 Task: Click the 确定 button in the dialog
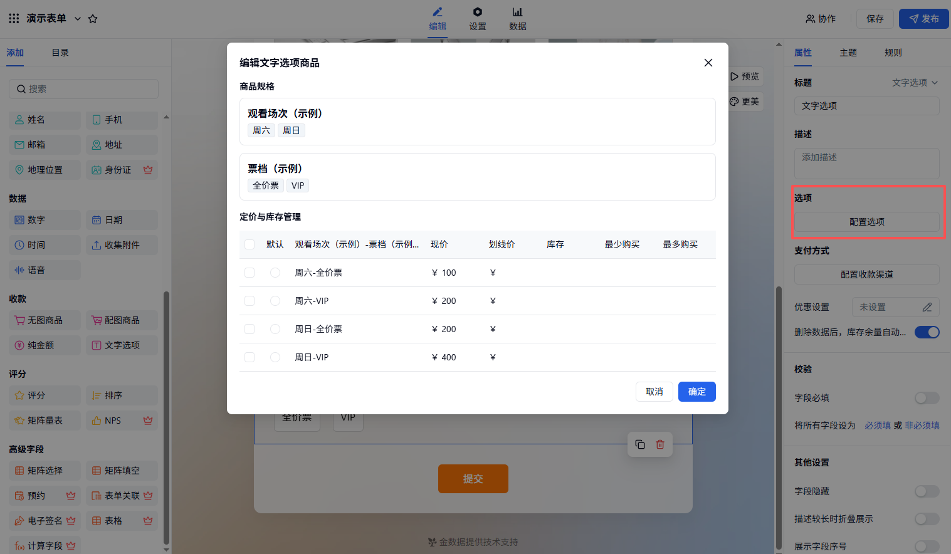[x=696, y=392]
